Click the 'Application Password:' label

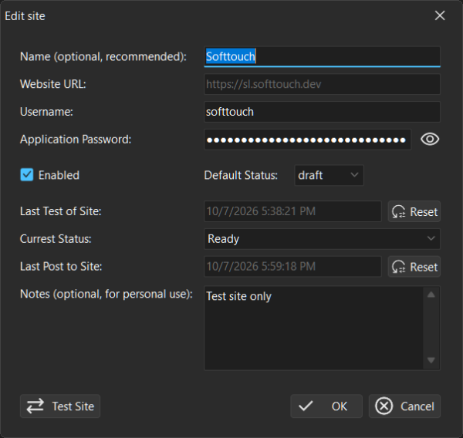pos(76,140)
